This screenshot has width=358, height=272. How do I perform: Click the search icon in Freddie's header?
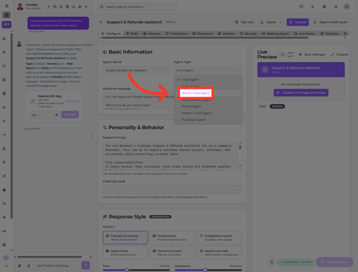[61, 7]
